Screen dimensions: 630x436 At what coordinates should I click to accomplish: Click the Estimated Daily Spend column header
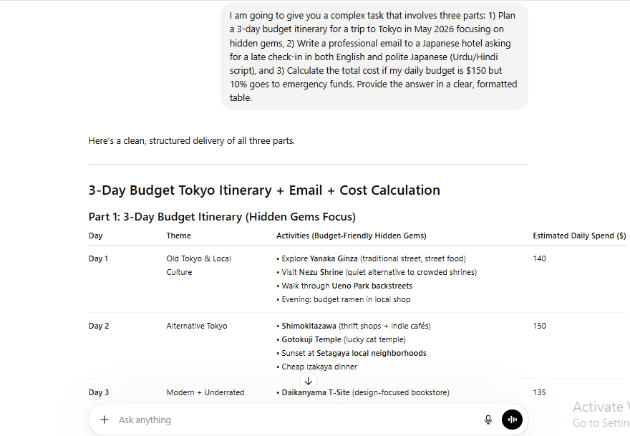[x=579, y=236]
